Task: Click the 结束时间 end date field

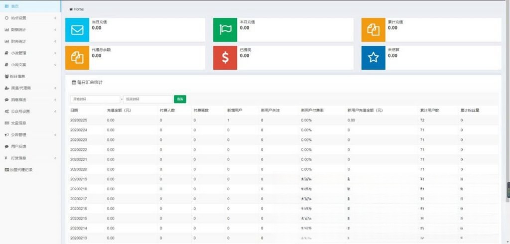Action: point(148,100)
